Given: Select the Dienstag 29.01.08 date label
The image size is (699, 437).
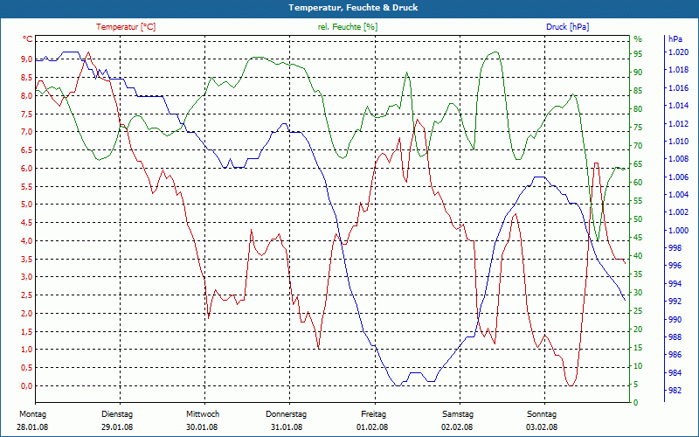Looking at the screenshot, I should [x=117, y=420].
